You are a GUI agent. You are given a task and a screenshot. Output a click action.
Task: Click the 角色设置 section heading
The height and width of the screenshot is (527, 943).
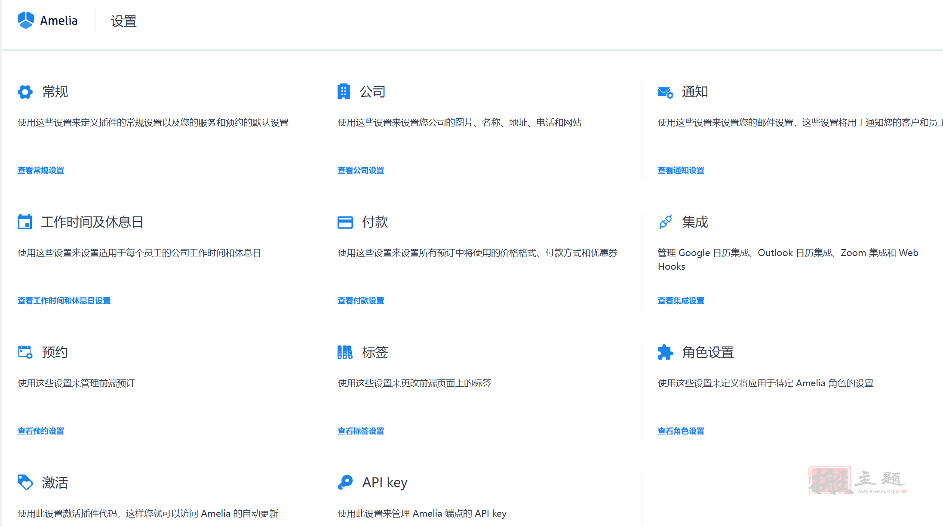(x=708, y=352)
